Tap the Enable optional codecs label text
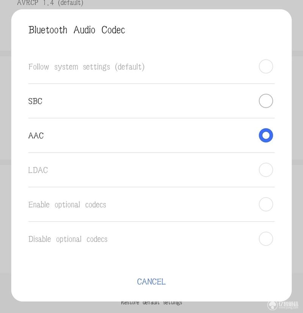The width and height of the screenshot is (303, 313). (x=67, y=205)
